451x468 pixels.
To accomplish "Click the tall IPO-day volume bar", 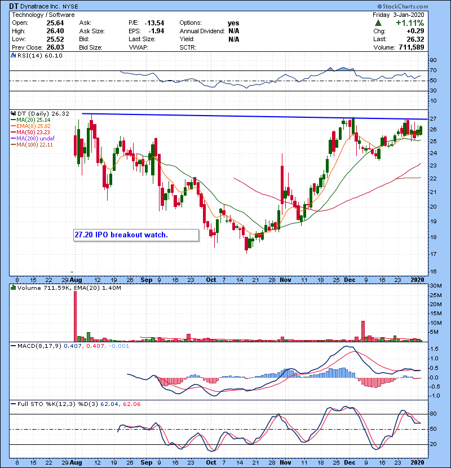I will tap(75, 316).
